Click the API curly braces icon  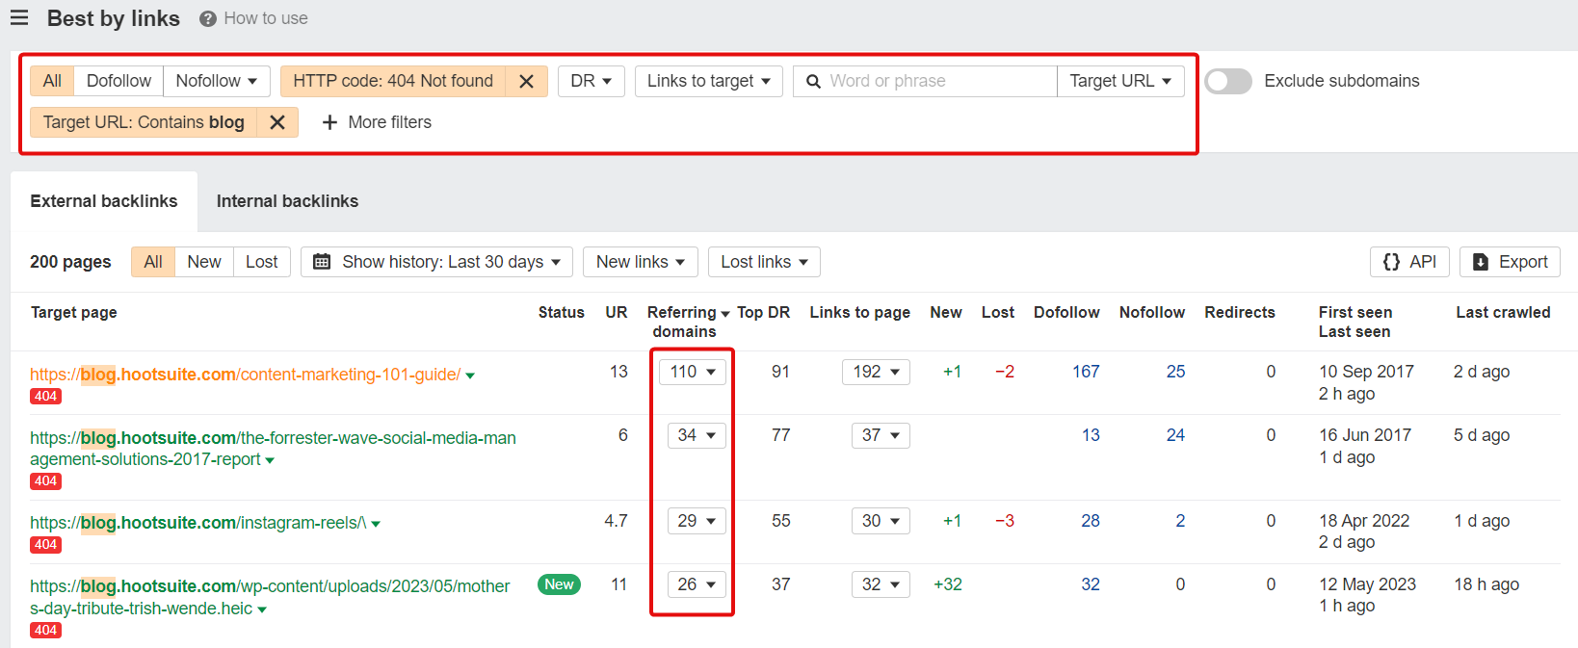pyautogui.click(x=1391, y=262)
